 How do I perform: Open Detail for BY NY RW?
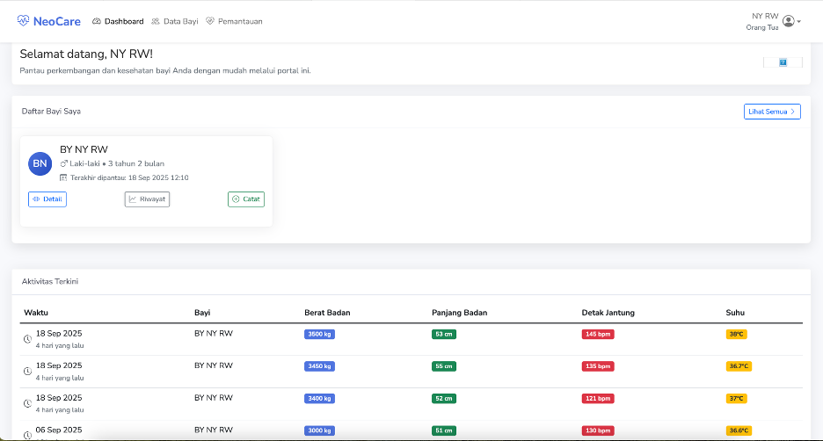(47, 199)
